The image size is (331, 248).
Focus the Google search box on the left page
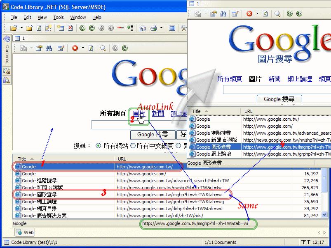139,125
